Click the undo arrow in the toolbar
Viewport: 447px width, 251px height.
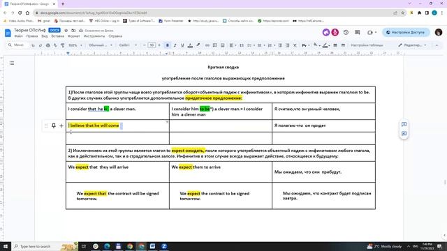pos(33,45)
